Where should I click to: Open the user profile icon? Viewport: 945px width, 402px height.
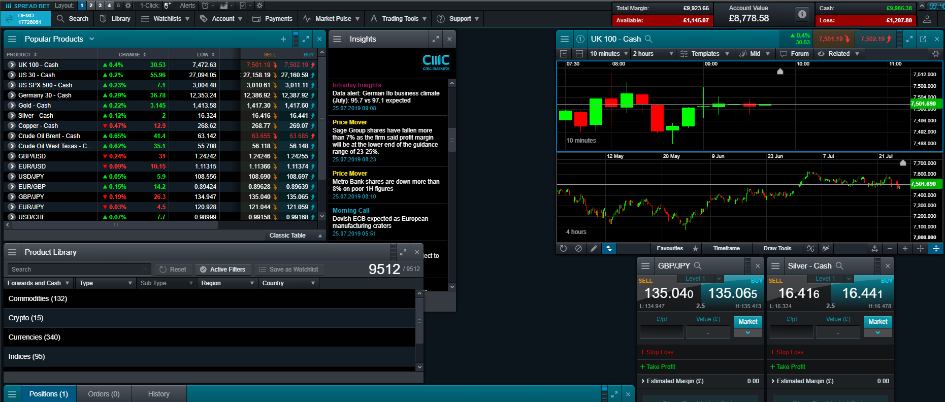(x=927, y=19)
